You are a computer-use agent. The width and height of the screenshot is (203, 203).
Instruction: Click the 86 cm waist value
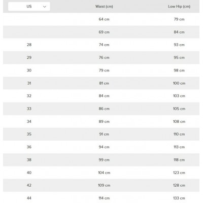104,109
